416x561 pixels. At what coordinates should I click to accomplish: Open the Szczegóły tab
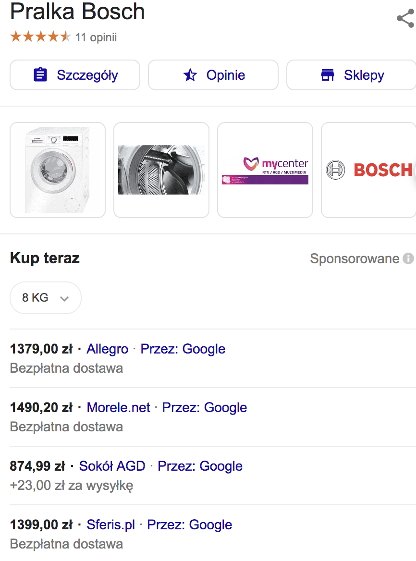(75, 75)
